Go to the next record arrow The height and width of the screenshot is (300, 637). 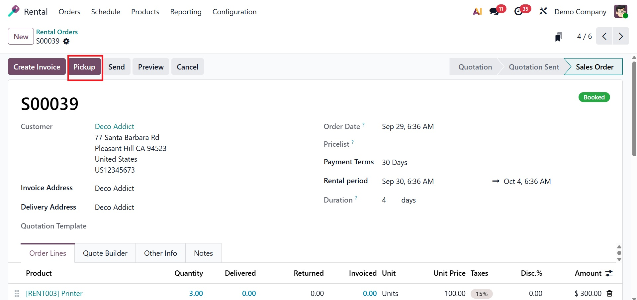point(620,36)
